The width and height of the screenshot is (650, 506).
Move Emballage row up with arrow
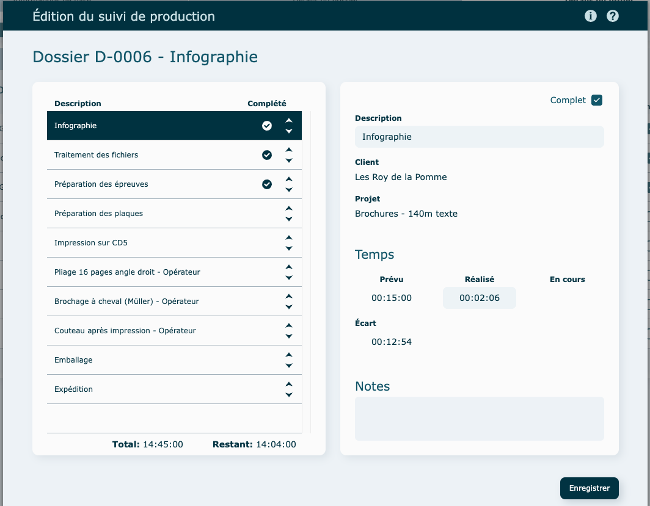[289, 355]
